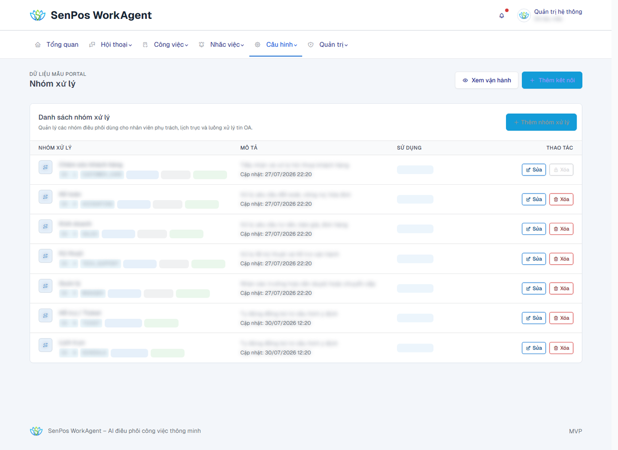Click the notification bell icon
This screenshot has width=618, height=450.
pyautogui.click(x=502, y=15)
